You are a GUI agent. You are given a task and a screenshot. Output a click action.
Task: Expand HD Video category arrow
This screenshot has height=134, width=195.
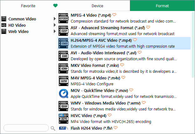click(54, 25)
